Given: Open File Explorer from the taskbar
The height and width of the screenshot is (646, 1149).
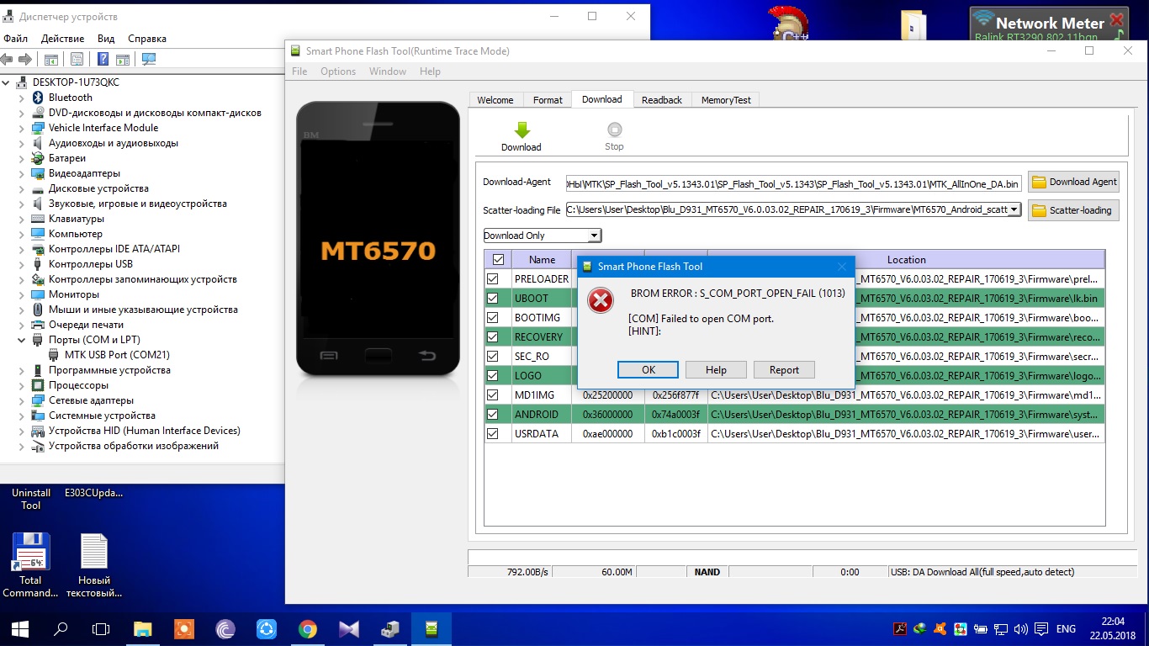Looking at the screenshot, I should [x=143, y=628].
